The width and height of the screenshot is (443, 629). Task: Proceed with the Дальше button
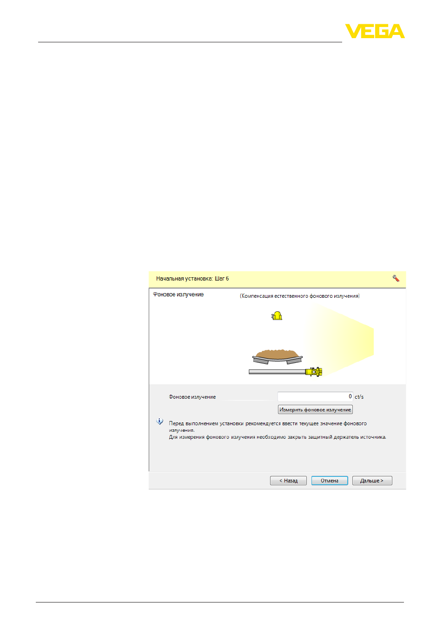pyautogui.click(x=372, y=481)
